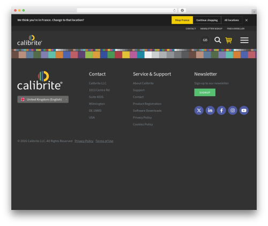Open Cookies Policy link
268x226 pixels.
tap(143, 124)
